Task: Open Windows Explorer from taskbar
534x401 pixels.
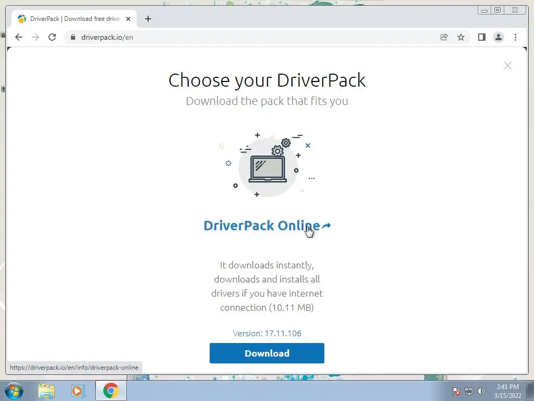Action: pos(46,391)
